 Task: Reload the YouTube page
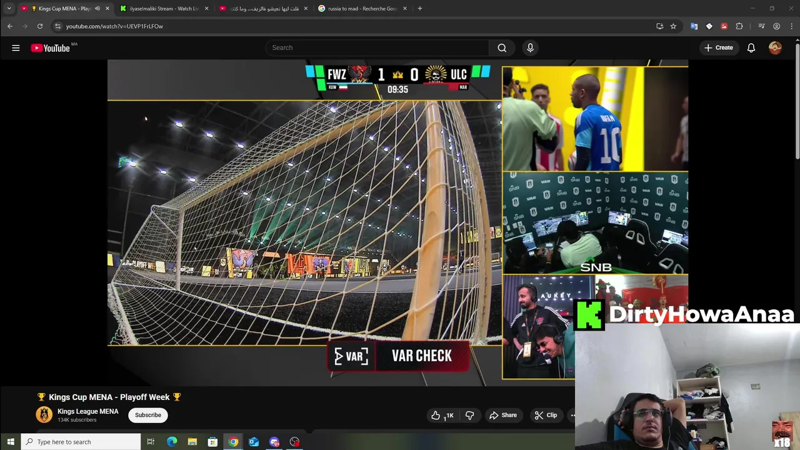click(40, 26)
